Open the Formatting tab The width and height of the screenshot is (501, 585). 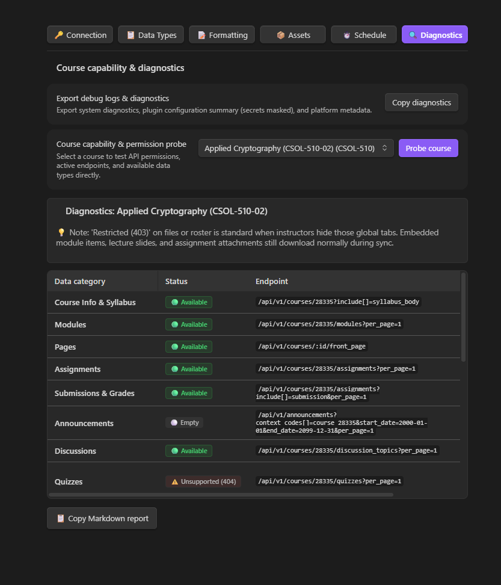(x=222, y=35)
